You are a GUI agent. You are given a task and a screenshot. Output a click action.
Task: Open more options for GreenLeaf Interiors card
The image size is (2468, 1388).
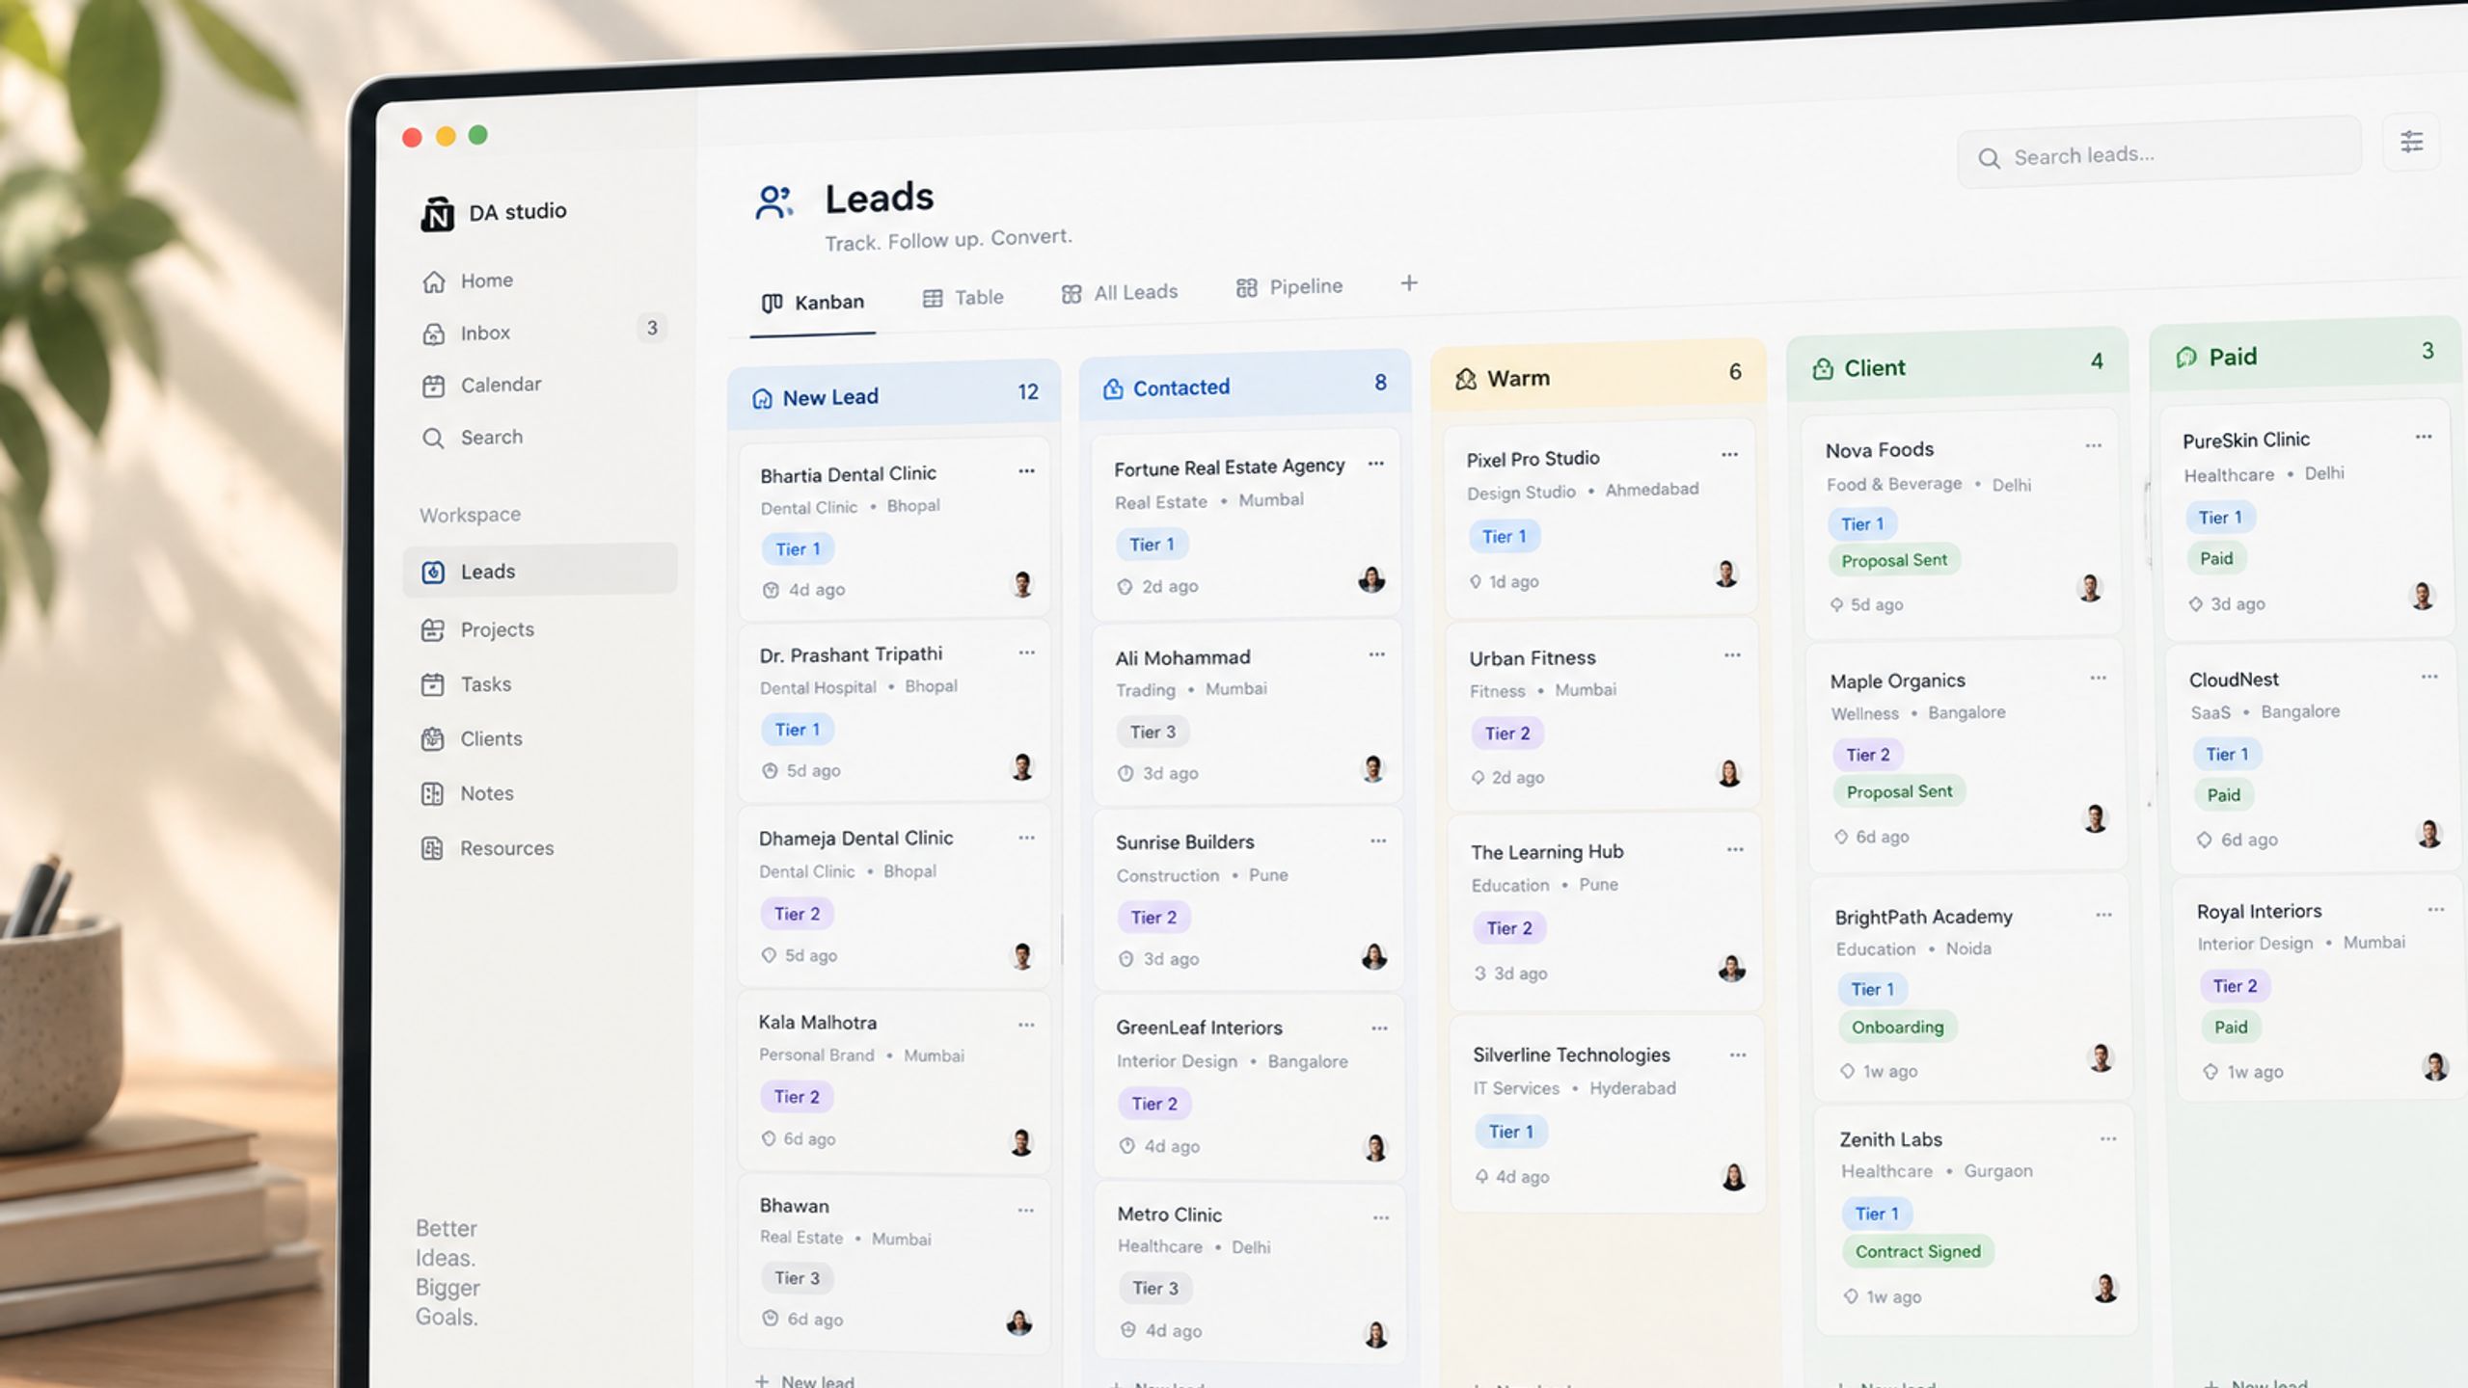[1379, 1028]
